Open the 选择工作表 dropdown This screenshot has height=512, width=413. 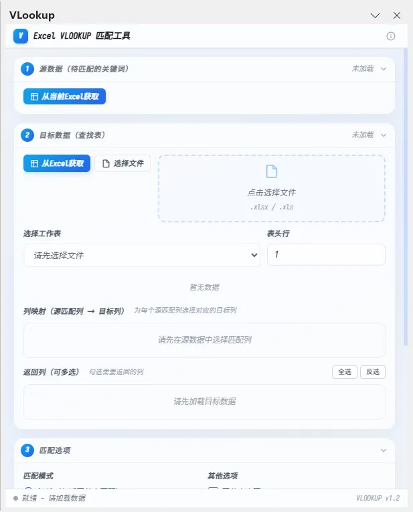click(x=142, y=255)
